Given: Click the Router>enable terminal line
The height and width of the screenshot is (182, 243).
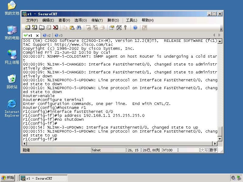Looking at the screenshot, I should [39, 96].
